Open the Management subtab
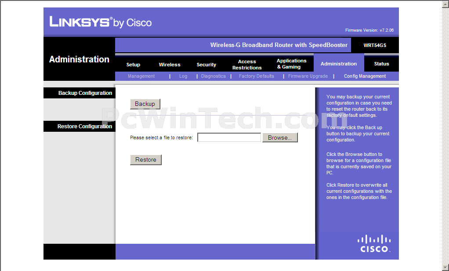This screenshot has width=449, height=271. pyautogui.click(x=141, y=76)
